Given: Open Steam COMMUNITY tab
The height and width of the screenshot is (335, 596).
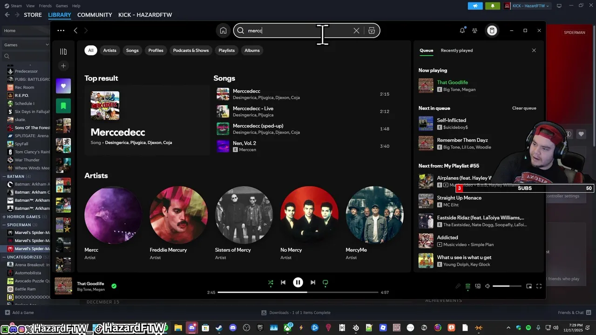Looking at the screenshot, I should [x=95, y=15].
